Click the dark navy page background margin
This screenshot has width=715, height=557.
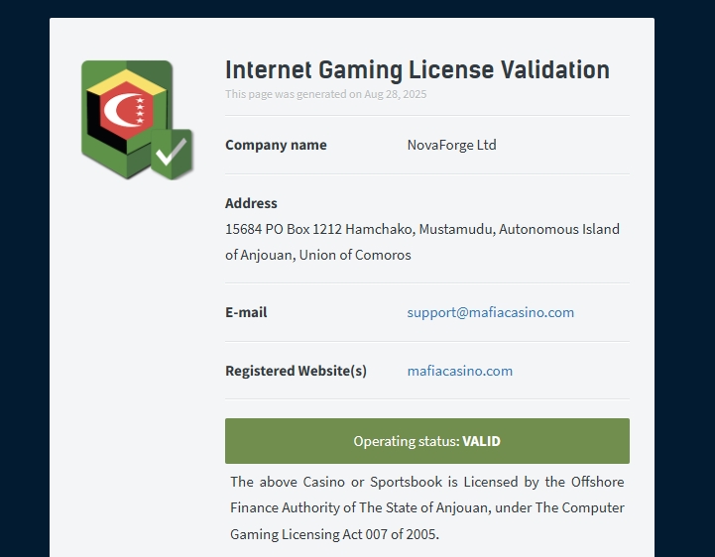[x=24, y=274]
